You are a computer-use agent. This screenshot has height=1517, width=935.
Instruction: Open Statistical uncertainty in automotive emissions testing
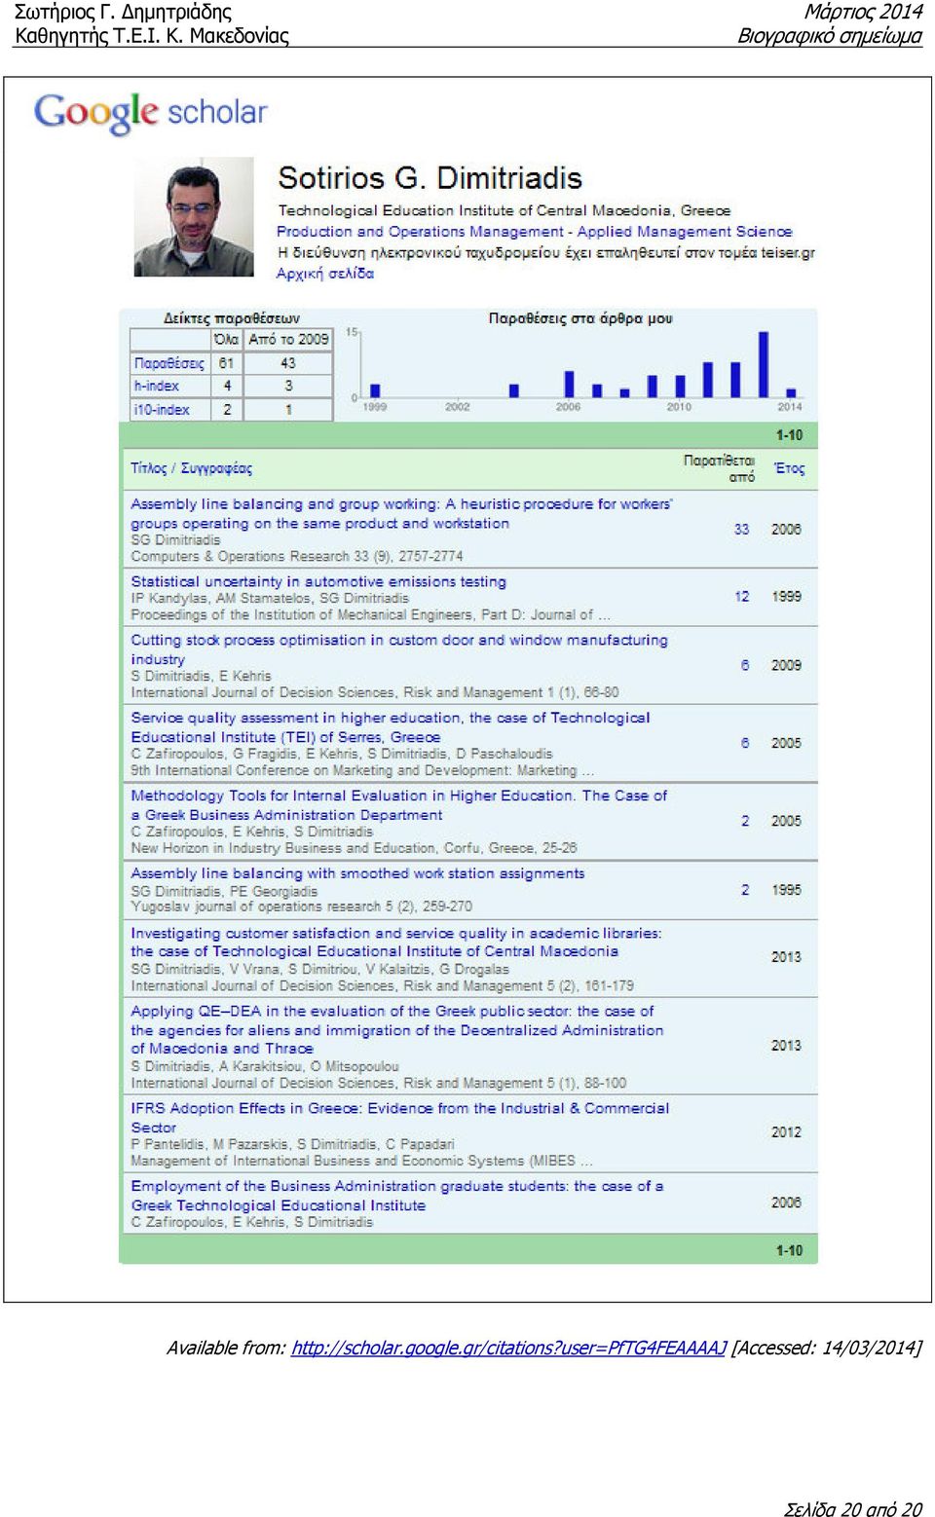pyautogui.click(x=318, y=581)
